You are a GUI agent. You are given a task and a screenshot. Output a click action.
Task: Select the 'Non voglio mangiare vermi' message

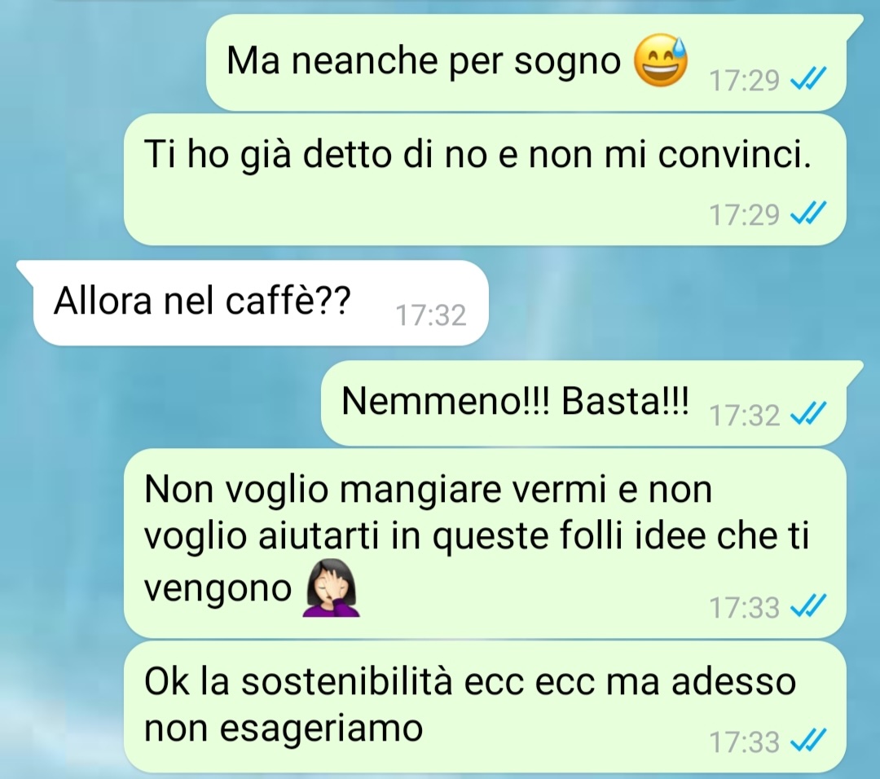(485, 543)
